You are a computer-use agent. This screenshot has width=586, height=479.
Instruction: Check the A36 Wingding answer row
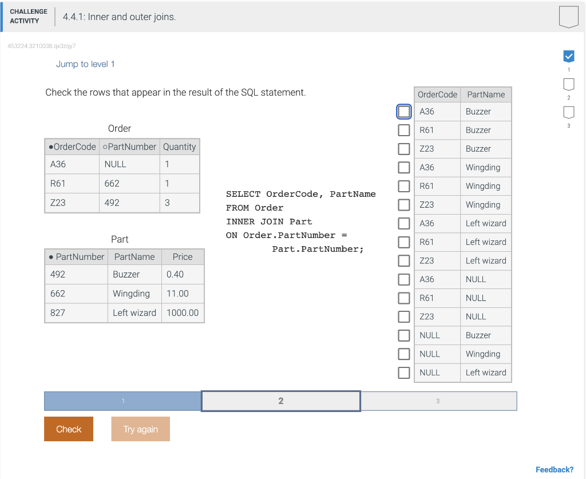pos(403,167)
